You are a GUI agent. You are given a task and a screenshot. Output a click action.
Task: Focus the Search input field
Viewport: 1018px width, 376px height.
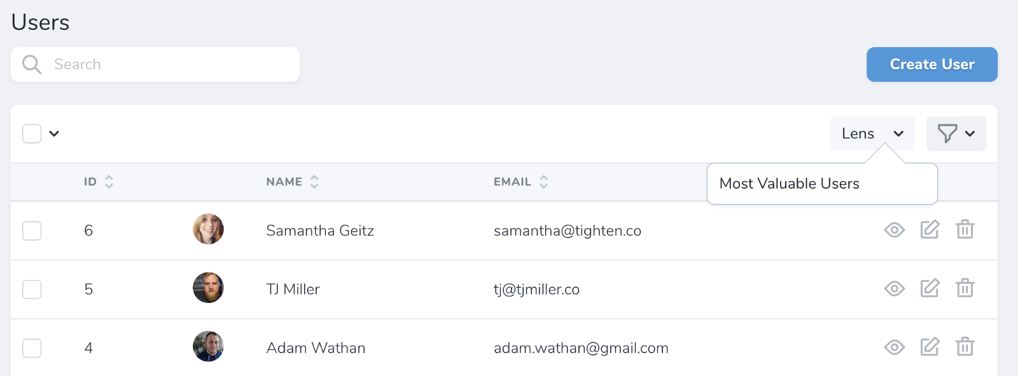click(165, 65)
